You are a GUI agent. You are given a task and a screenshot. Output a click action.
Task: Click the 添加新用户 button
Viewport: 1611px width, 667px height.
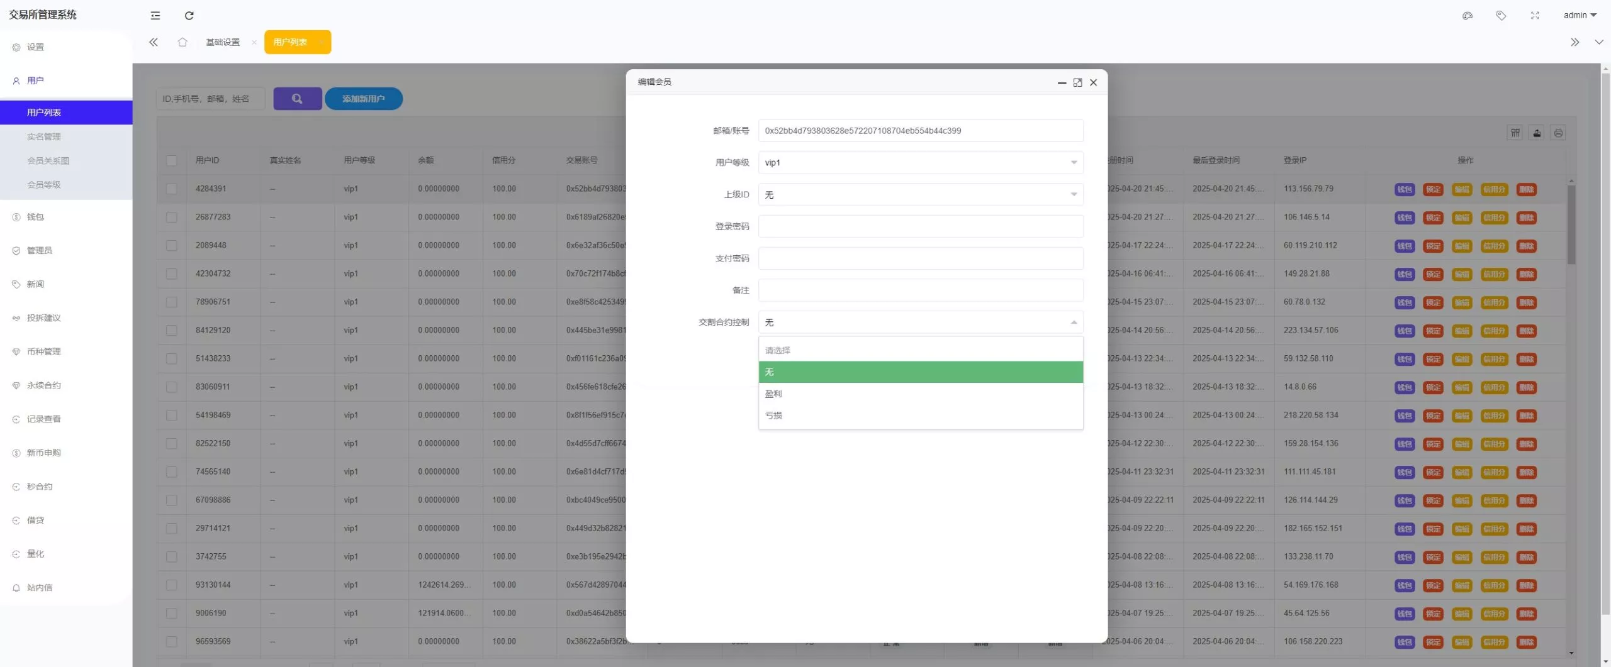(363, 99)
